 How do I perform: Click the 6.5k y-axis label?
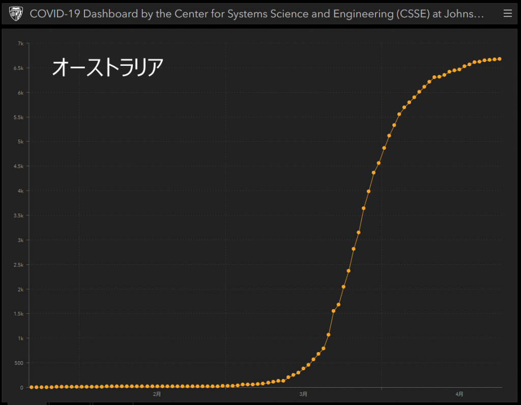click(x=19, y=68)
